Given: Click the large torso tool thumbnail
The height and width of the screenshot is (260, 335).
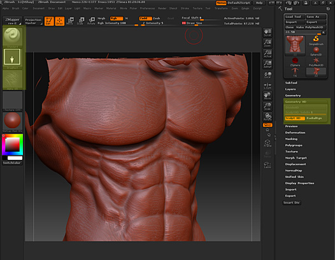Looking at the screenshot, I should click(295, 45).
